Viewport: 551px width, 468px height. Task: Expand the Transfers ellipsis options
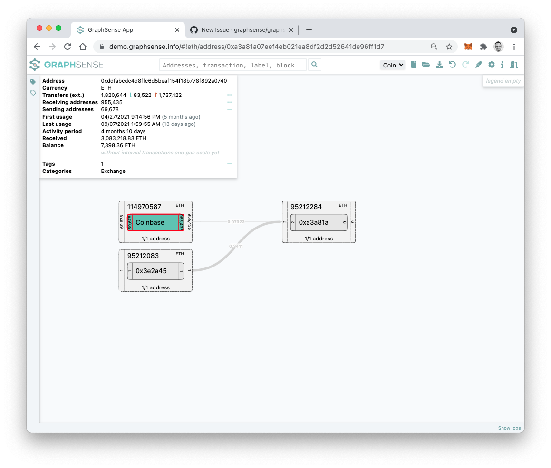[x=230, y=95]
